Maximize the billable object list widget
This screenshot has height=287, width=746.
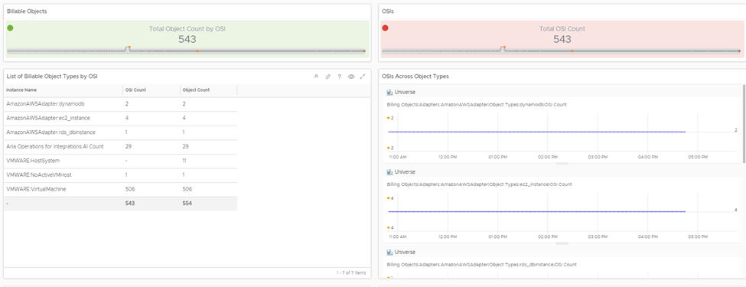click(x=363, y=77)
